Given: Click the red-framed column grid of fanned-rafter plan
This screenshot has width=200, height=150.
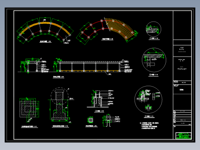Looking at the screenshot, I should pos(93,29).
